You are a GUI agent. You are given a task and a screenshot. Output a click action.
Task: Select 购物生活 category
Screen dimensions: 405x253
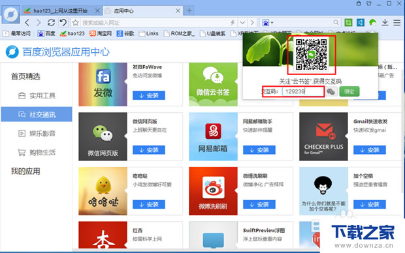37,153
